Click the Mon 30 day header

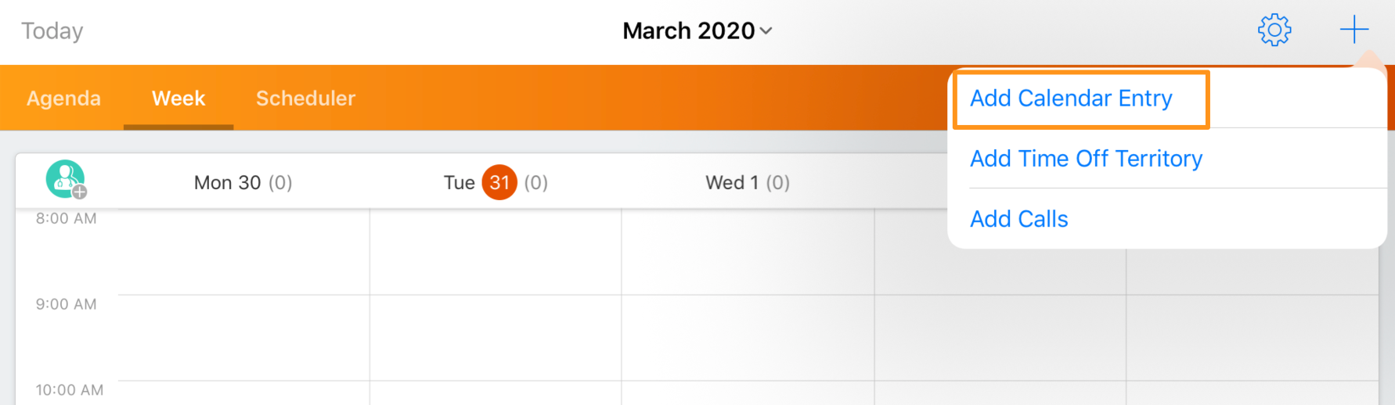coord(243,183)
